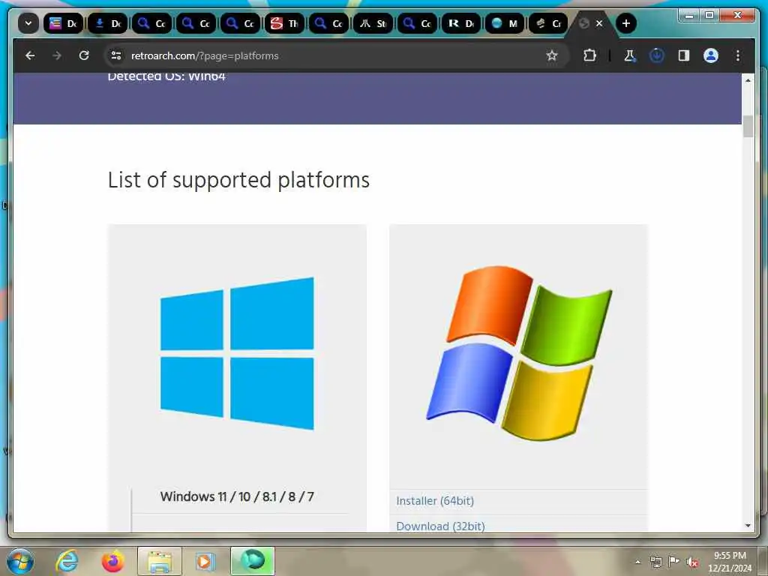Click the classic Windows flag logo image
Viewport: 768px width, 576px height.
(x=519, y=353)
